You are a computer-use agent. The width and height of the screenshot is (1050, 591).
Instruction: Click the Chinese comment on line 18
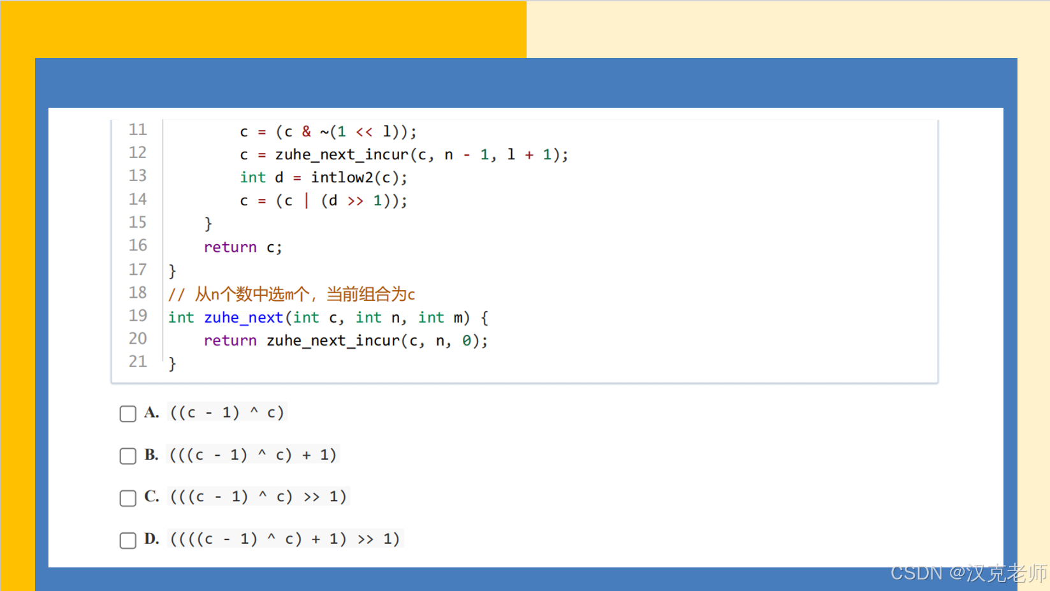[291, 295]
